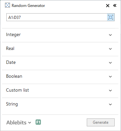The image size is (121, 131).
Task: Expand the String section chevron
Action: 110,105
